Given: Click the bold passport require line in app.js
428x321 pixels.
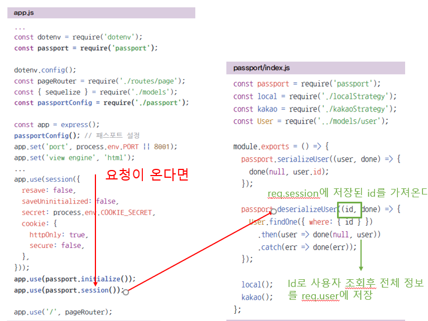Looking at the screenshot, I should pyautogui.click(x=86, y=48).
